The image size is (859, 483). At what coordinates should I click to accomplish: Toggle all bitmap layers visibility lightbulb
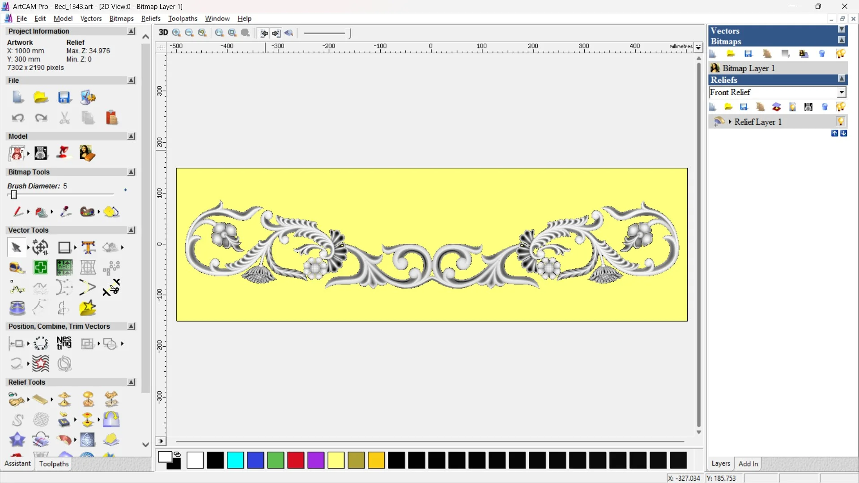coord(841,54)
